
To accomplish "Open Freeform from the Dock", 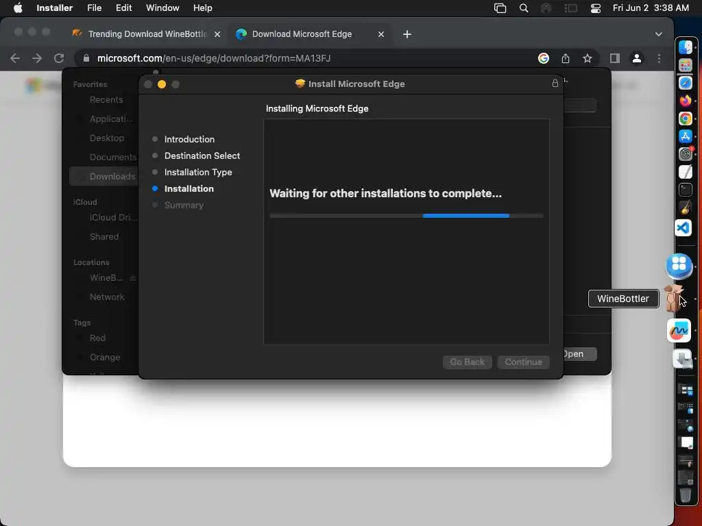I will coord(679,331).
